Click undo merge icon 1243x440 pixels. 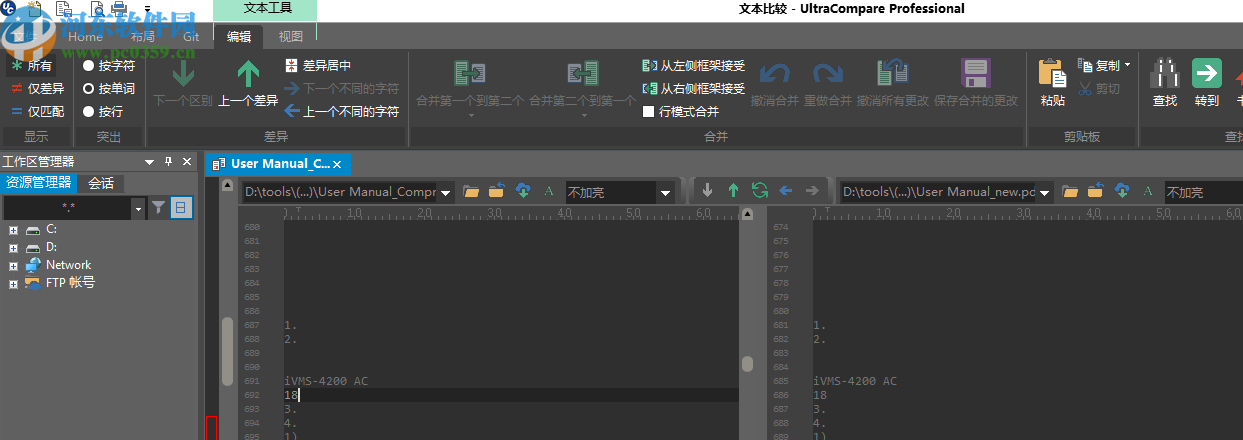(x=775, y=74)
